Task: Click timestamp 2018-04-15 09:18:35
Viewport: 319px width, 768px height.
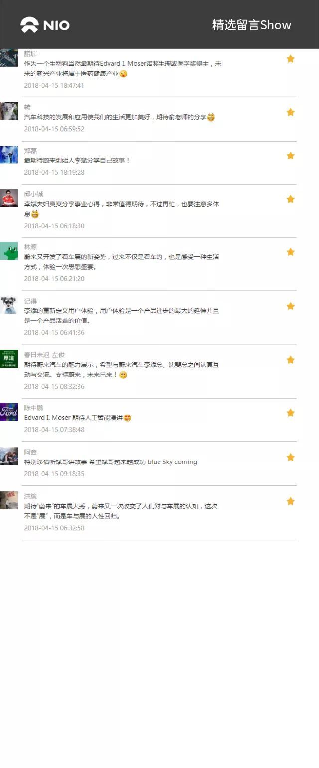Action: (54, 474)
